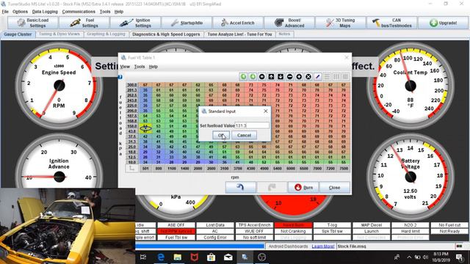Image resolution: width=470 pixels, height=264 pixels.
Task: Open the Options menu
Action: 20,12
